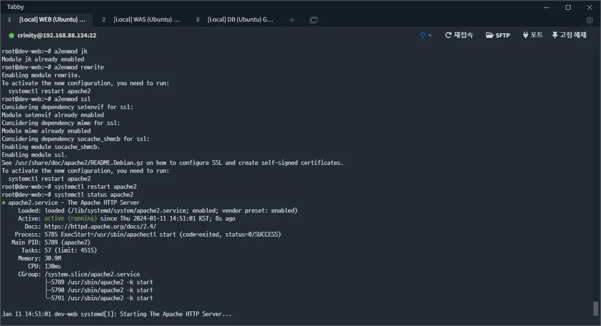This screenshot has height=326, width=601.
Task: Click the lightbulb icon in the session toolbar
Action: coord(423,35)
